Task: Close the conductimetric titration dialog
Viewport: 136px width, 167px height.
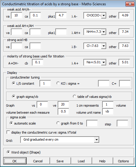Action: (130, 4)
